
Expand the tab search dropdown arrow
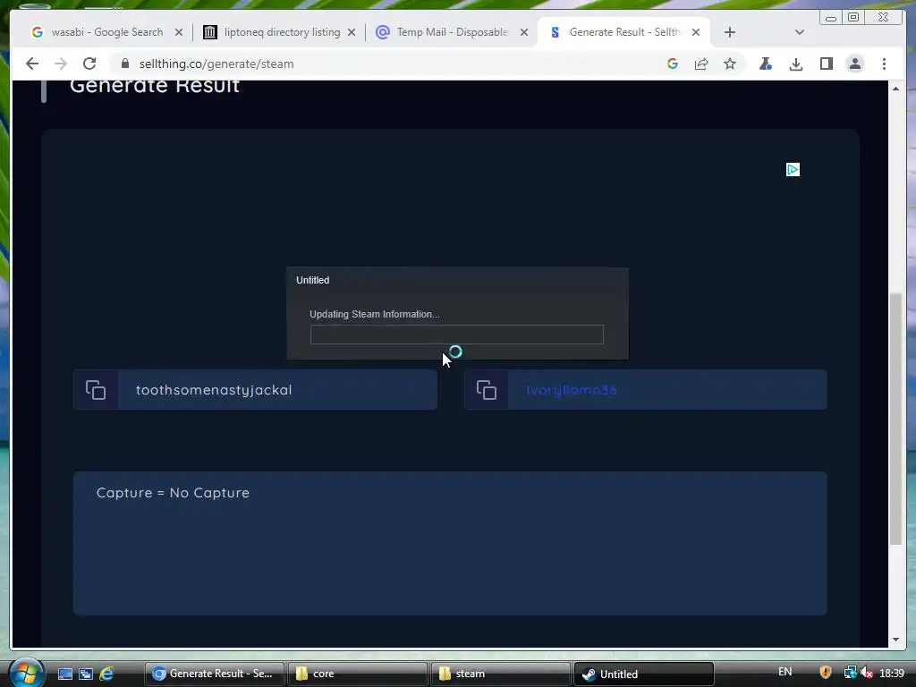799,32
